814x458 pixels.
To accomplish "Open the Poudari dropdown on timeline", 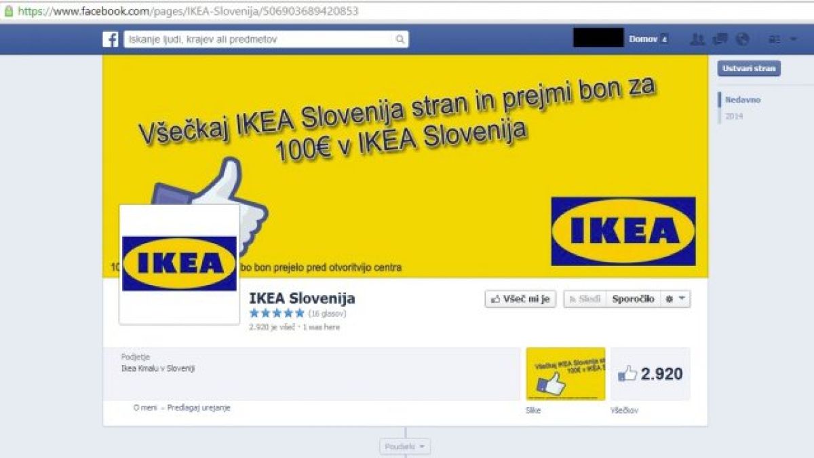I will pyautogui.click(x=405, y=446).
